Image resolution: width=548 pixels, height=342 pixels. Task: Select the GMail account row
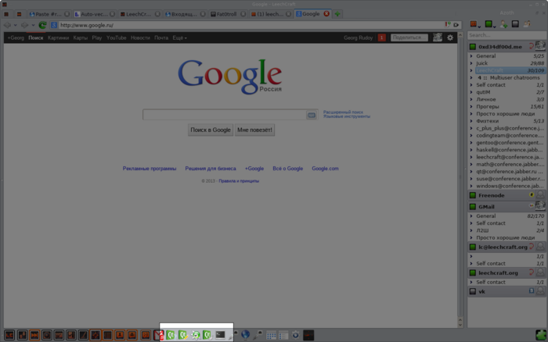tap(507, 207)
